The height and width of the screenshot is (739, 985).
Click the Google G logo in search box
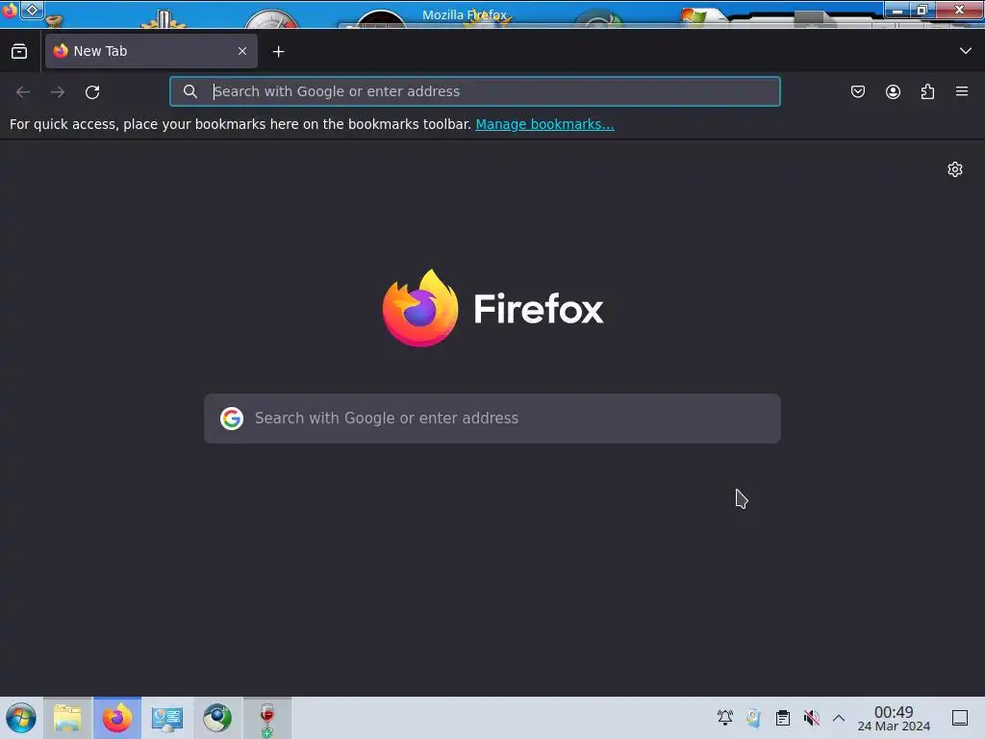(x=232, y=419)
